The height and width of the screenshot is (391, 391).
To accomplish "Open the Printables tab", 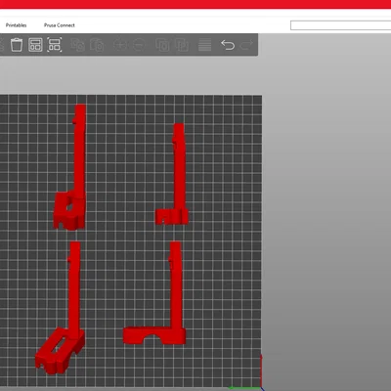I will 16,25.
